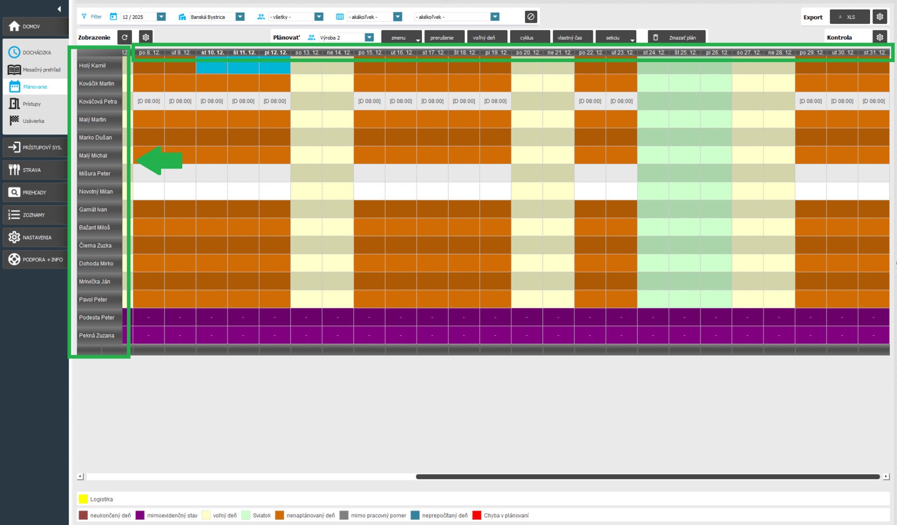Click the XLS export button
Viewport: 897px width, 525px height.
point(849,17)
